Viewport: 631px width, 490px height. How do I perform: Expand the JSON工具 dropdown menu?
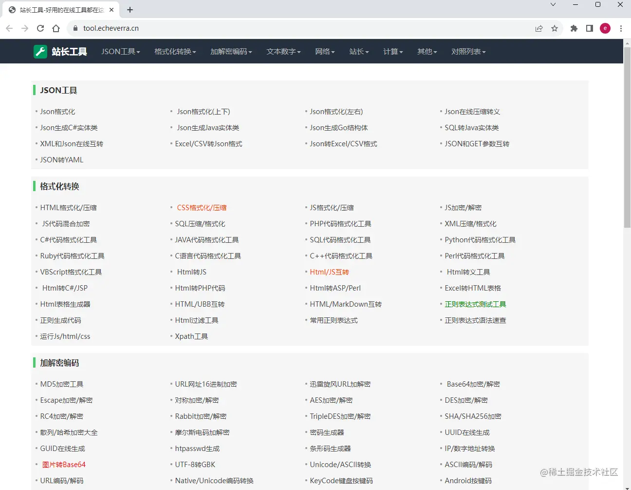(x=120, y=51)
